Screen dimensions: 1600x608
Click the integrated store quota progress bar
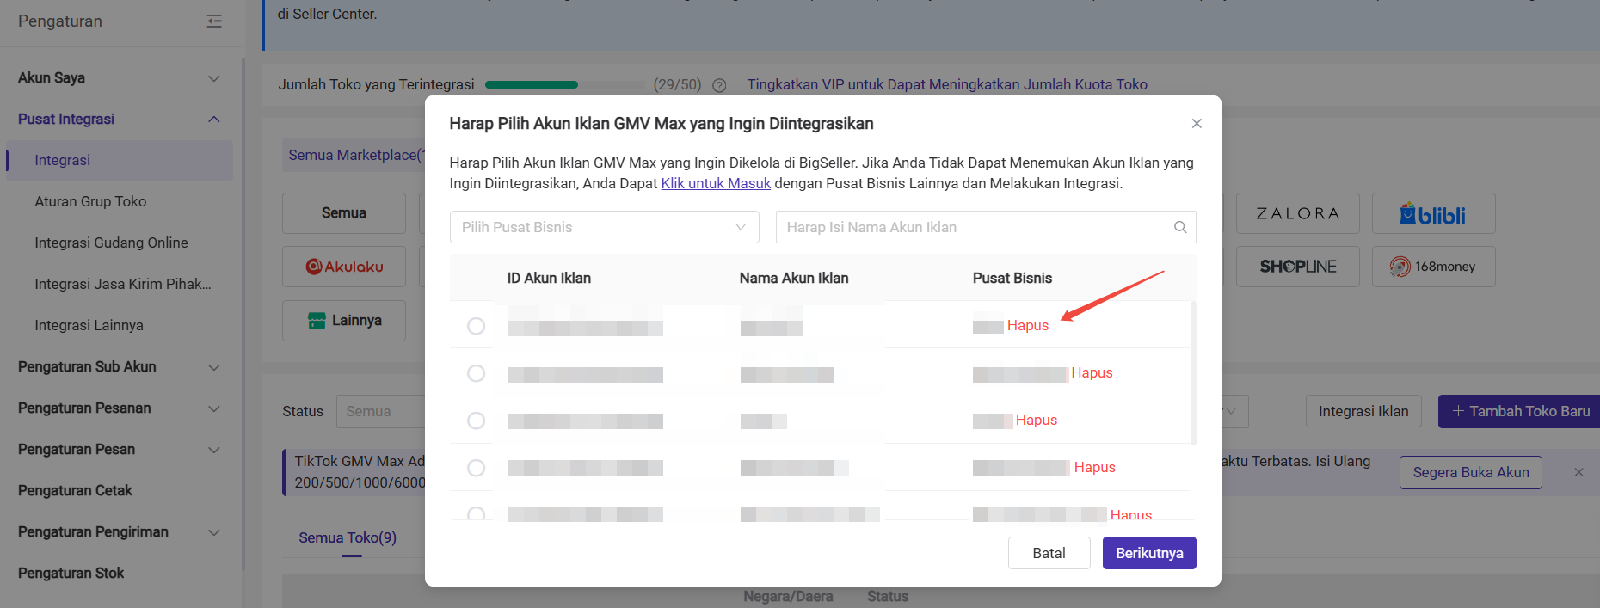pos(563,85)
